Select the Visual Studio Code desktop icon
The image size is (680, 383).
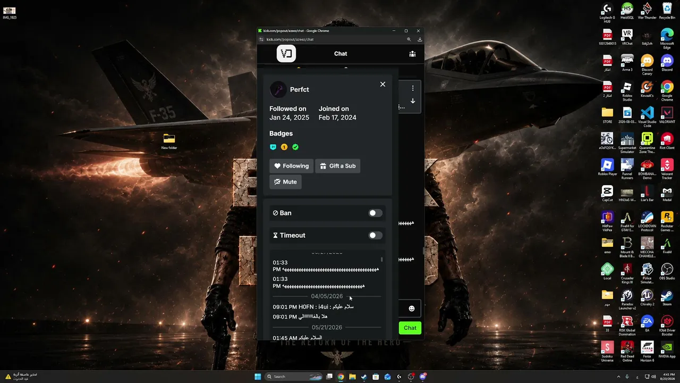647,117
